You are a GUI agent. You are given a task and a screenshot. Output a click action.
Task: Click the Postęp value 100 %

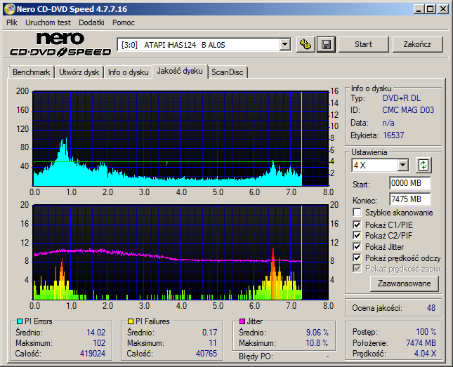pyautogui.click(x=426, y=331)
